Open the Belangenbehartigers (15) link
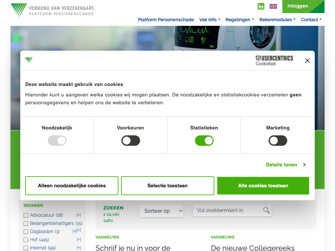The image size is (335, 251). point(56,223)
